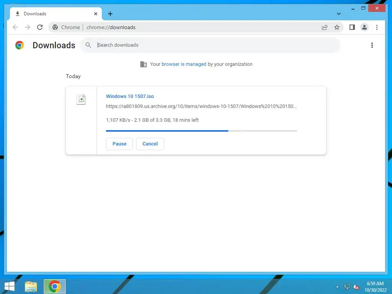Maximize the Chrome window
This screenshot has width=392, height=294.
pyautogui.click(x=363, y=8)
